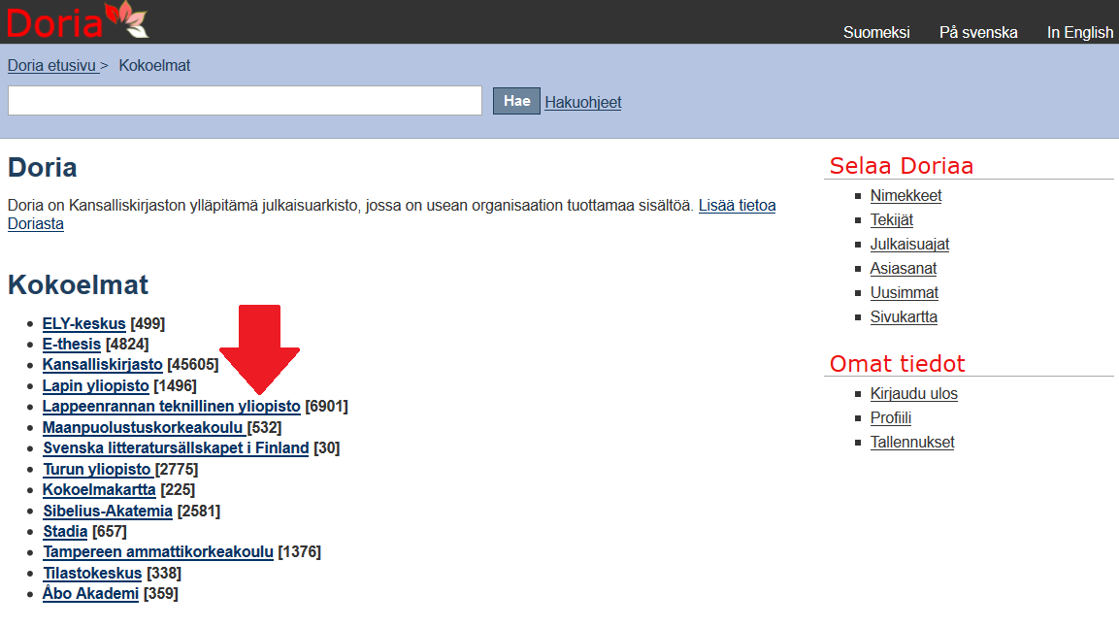Image resolution: width=1119 pixels, height=628 pixels.
Task: Open the Hakuohjeet search instructions link
Action: coord(583,102)
